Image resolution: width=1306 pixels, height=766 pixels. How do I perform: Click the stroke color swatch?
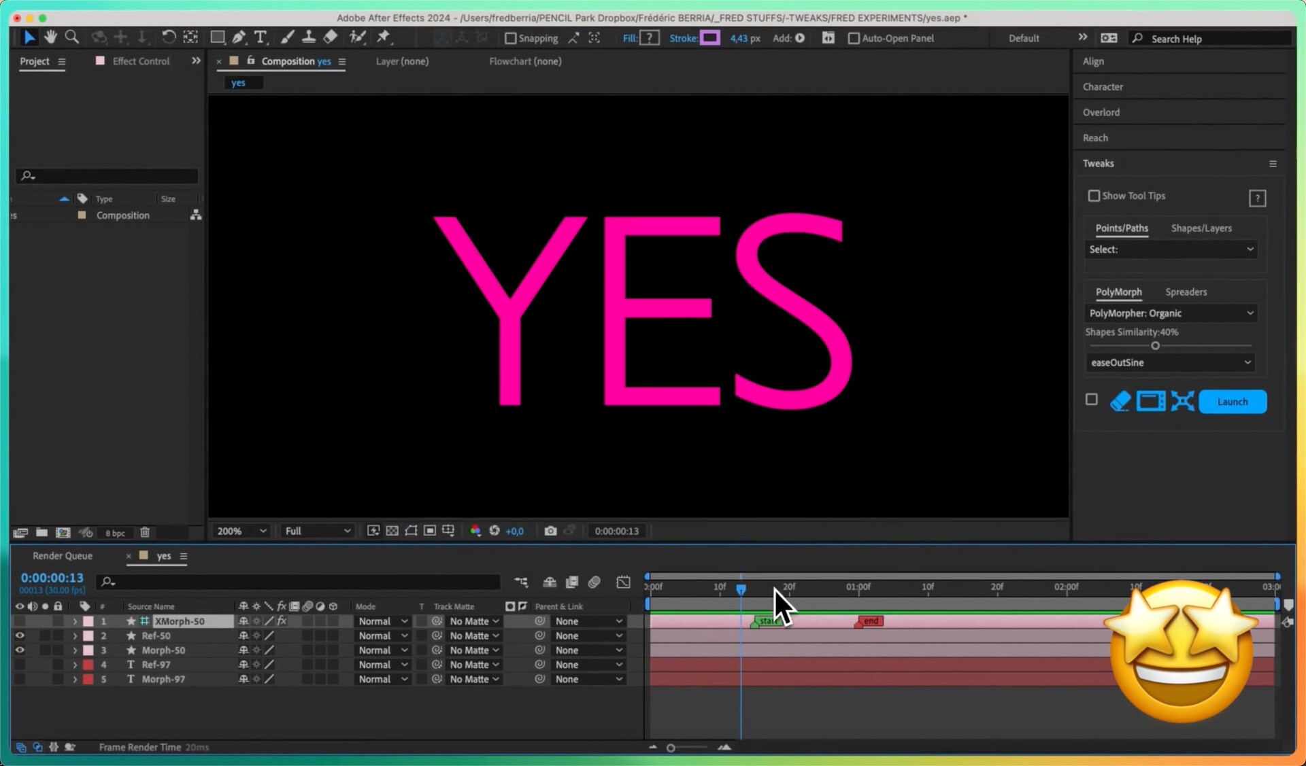(x=709, y=38)
